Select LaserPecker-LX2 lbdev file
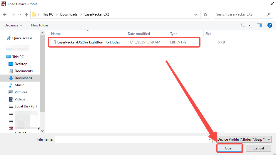 (x=88, y=42)
